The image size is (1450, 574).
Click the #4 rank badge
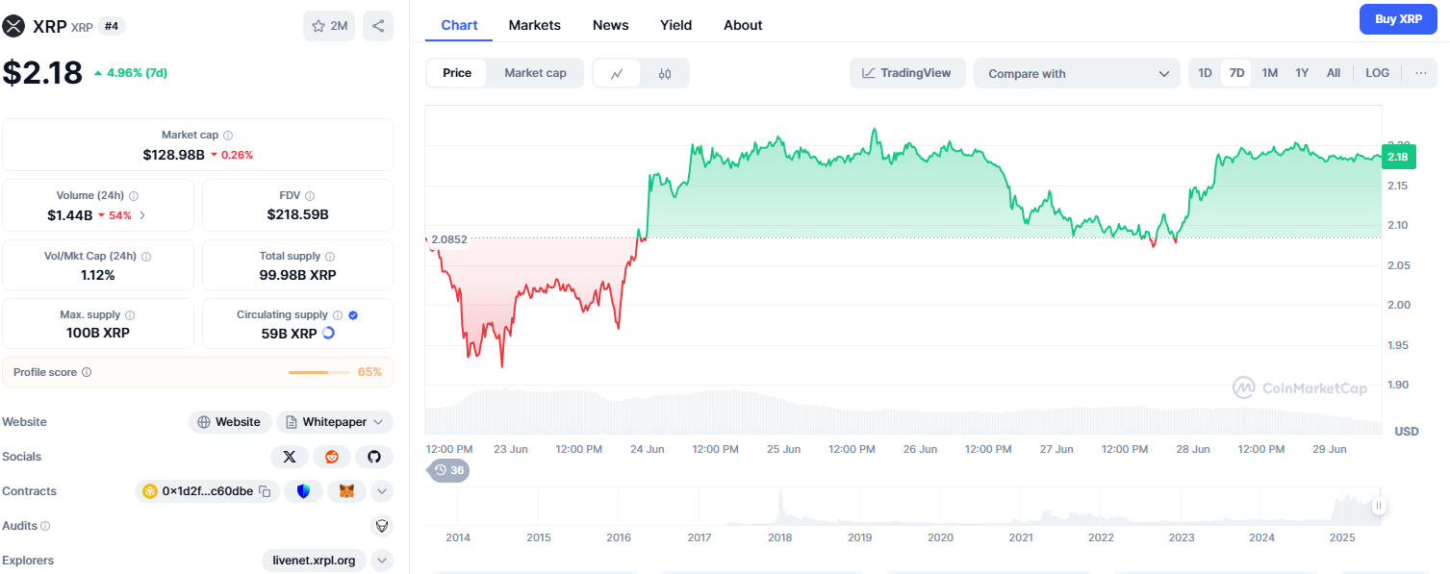pyautogui.click(x=112, y=26)
